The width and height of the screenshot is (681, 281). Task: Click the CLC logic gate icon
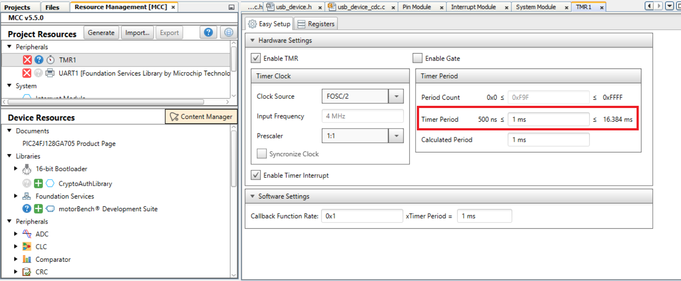27,247
